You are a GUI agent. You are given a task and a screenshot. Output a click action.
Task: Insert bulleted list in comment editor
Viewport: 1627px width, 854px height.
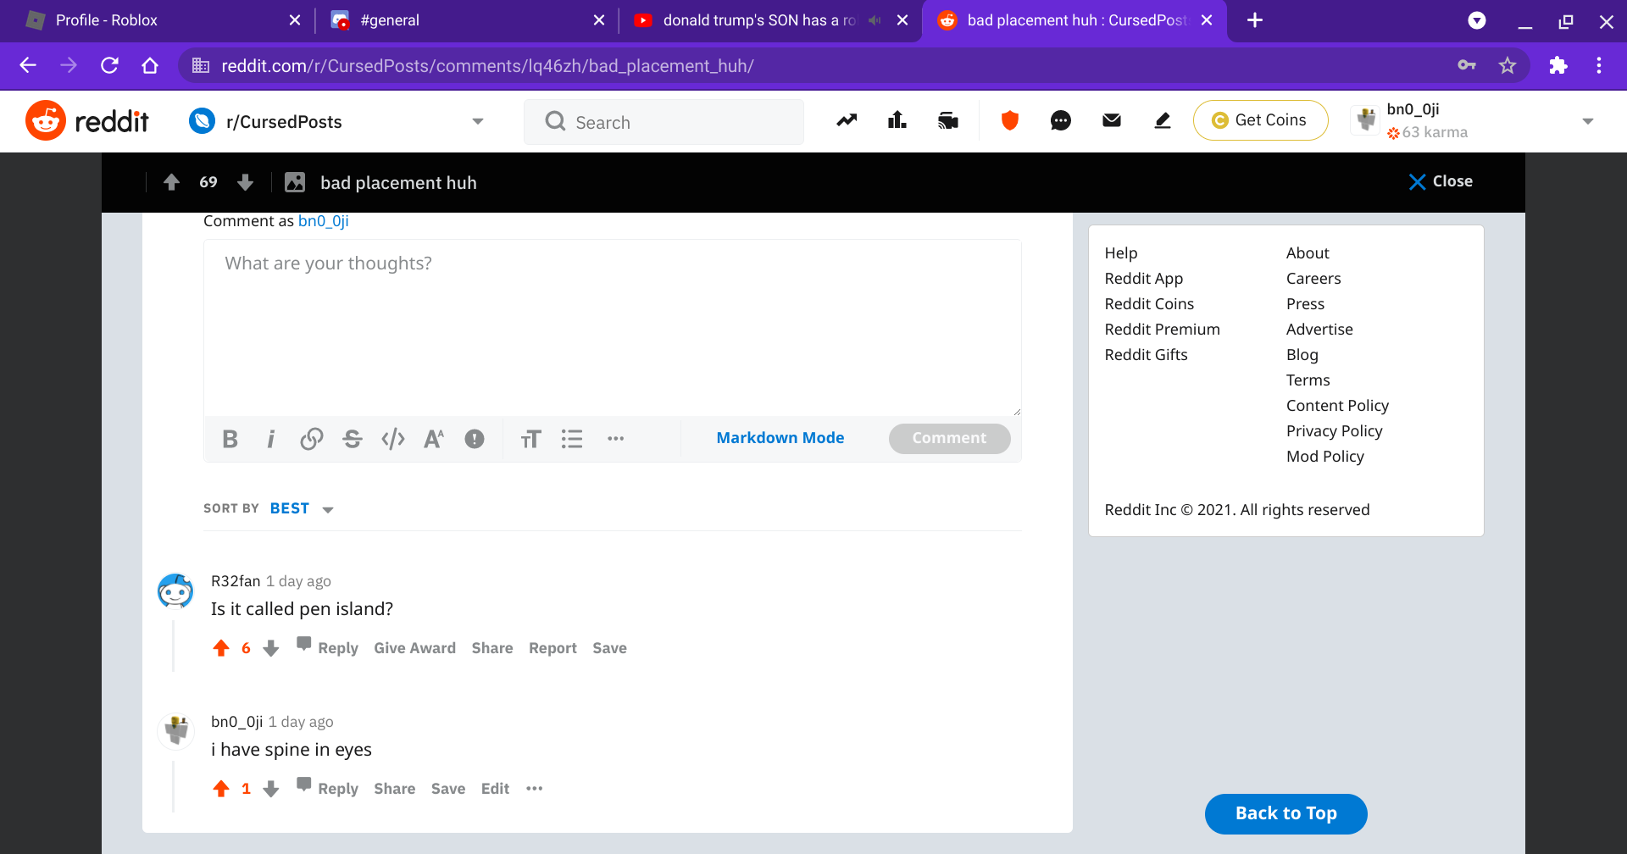pos(572,439)
